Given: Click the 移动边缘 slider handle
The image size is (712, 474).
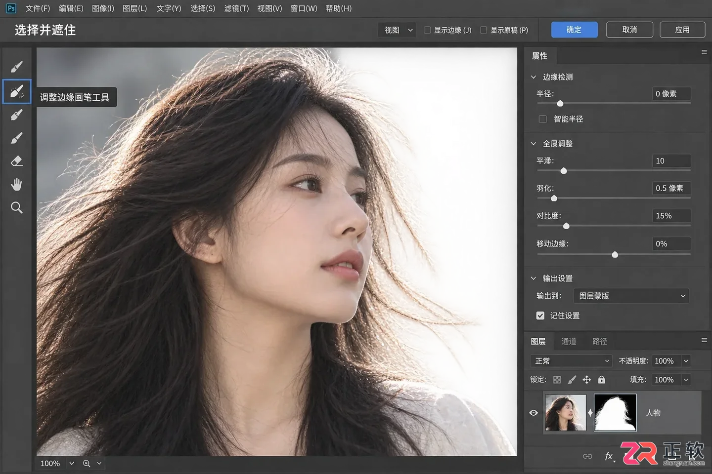Looking at the screenshot, I should 615,254.
